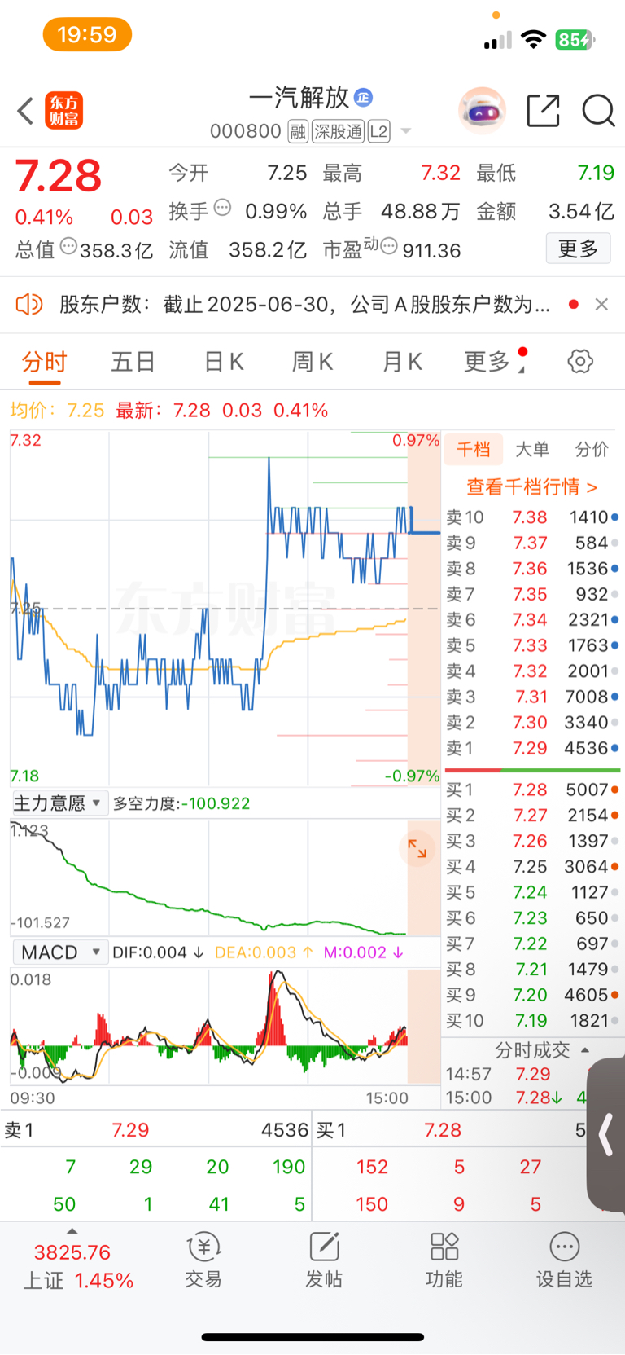Open the 东方财富 logo icon
625x1355 pixels.
(63, 111)
